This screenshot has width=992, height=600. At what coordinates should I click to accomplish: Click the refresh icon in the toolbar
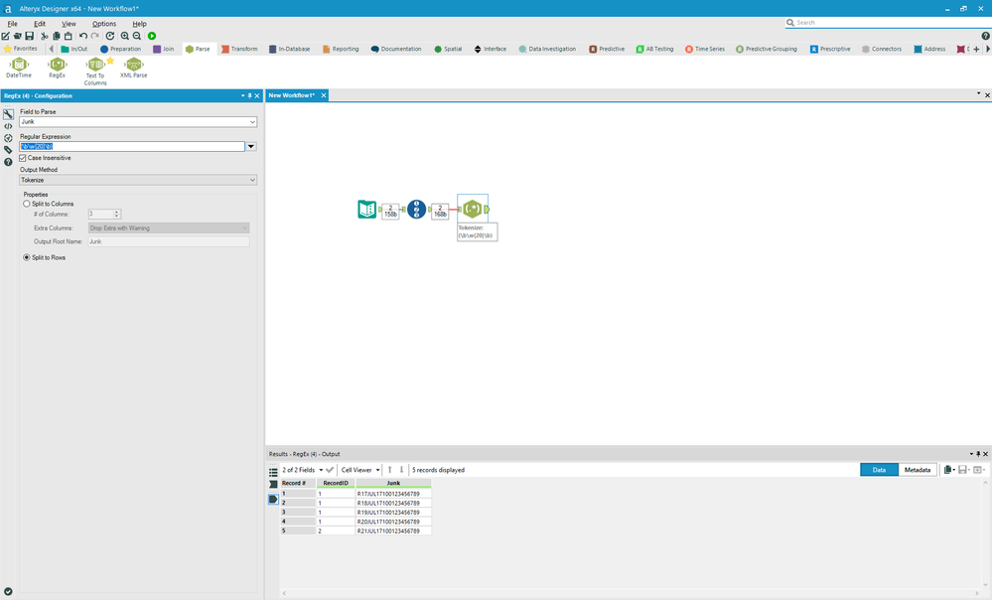[x=110, y=36]
